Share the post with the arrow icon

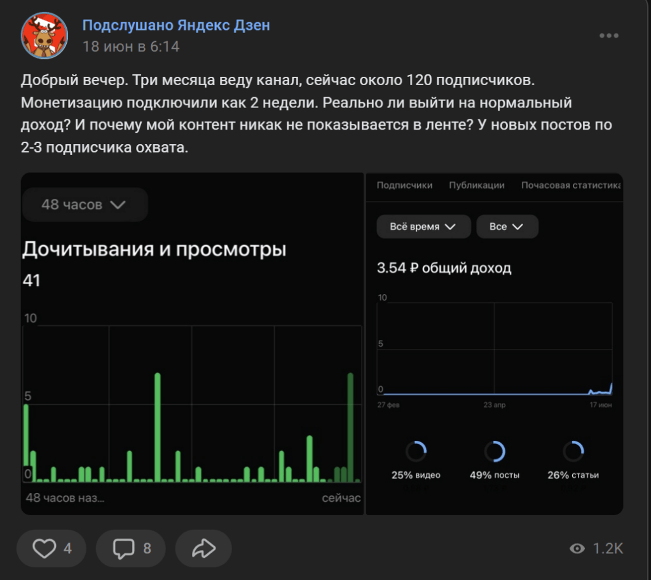pos(203,548)
